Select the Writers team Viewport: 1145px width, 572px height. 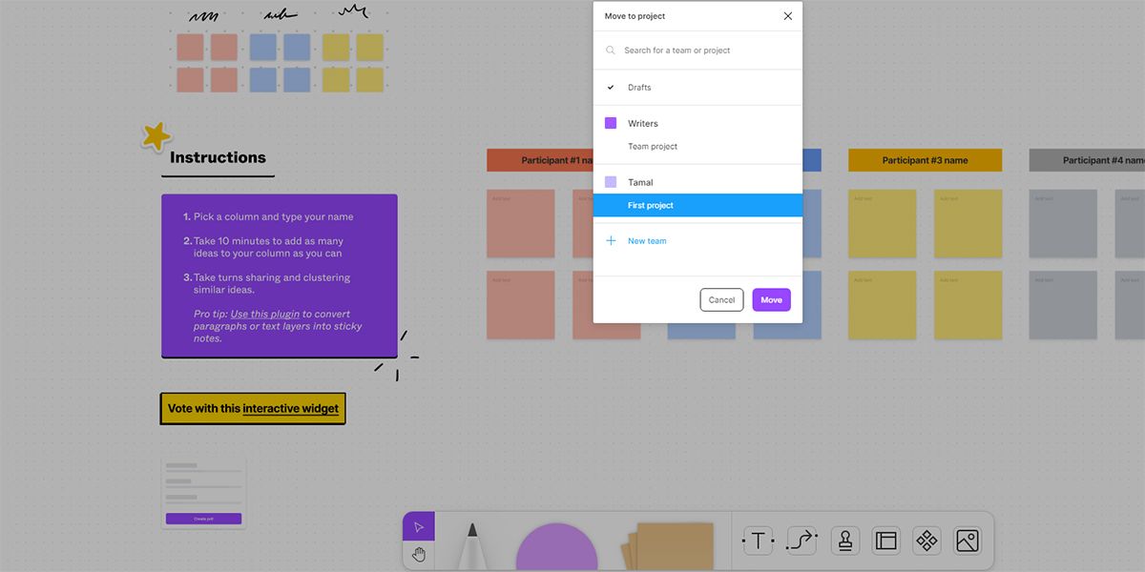pyautogui.click(x=697, y=123)
